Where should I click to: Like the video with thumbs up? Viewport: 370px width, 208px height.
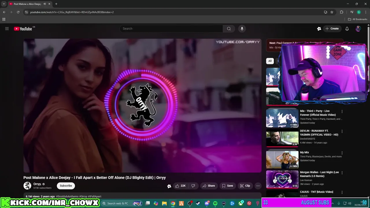[180, 186]
